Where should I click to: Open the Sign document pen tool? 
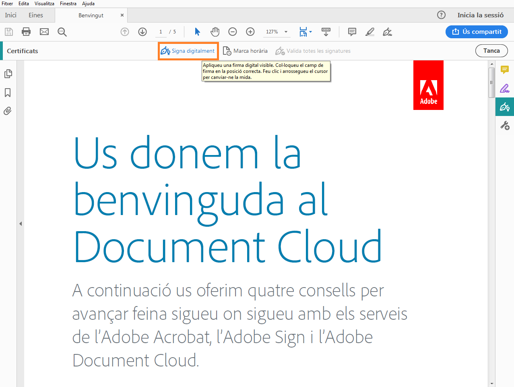pyautogui.click(x=388, y=32)
